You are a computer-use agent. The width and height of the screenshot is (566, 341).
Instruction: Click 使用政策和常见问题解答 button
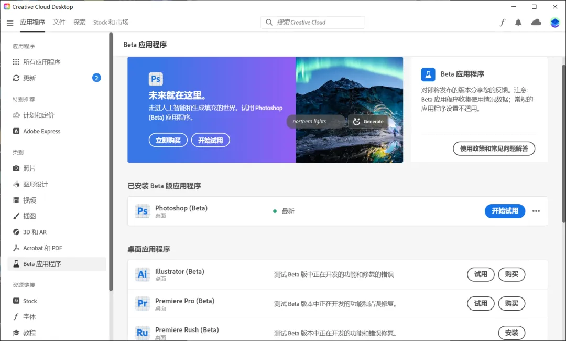pyautogui.click(x=494, y=148)
